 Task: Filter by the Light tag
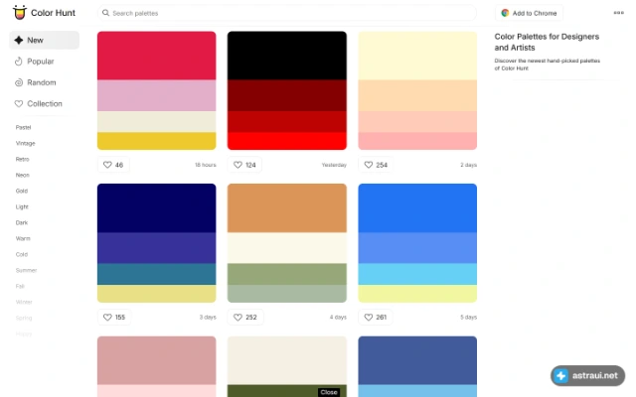tap(22, 206)
